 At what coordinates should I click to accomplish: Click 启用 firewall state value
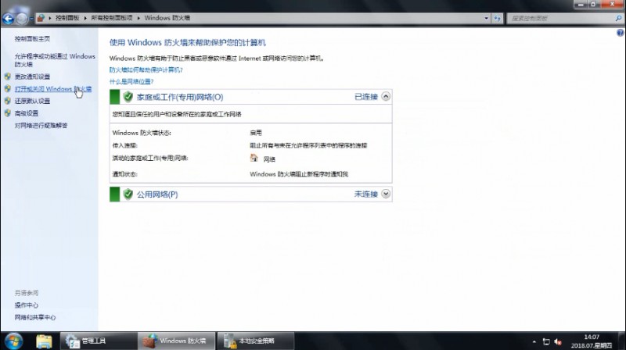(256, 133)
